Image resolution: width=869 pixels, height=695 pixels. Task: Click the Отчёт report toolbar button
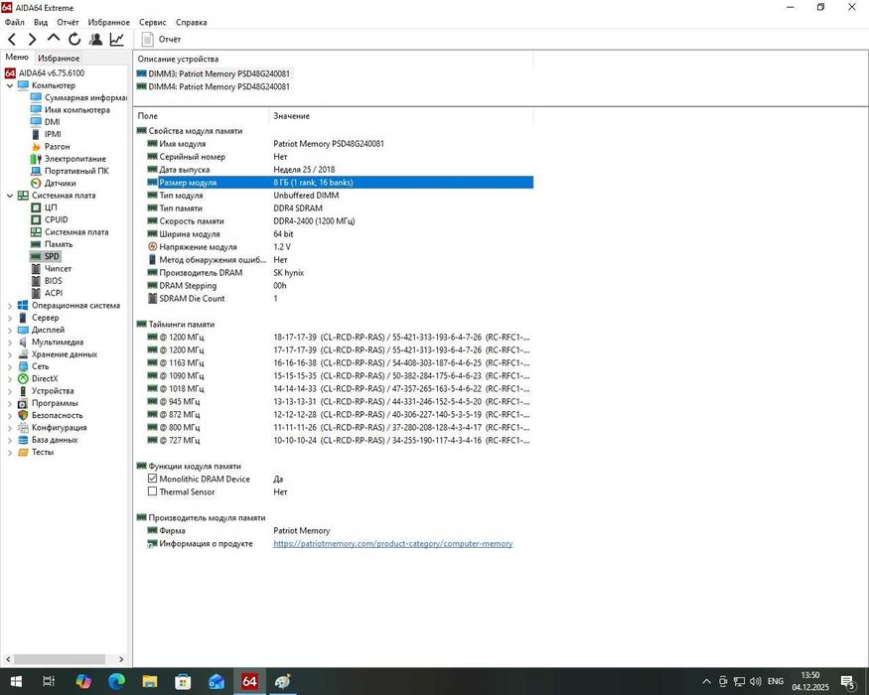pyautogui.click(x=161, y=40)
